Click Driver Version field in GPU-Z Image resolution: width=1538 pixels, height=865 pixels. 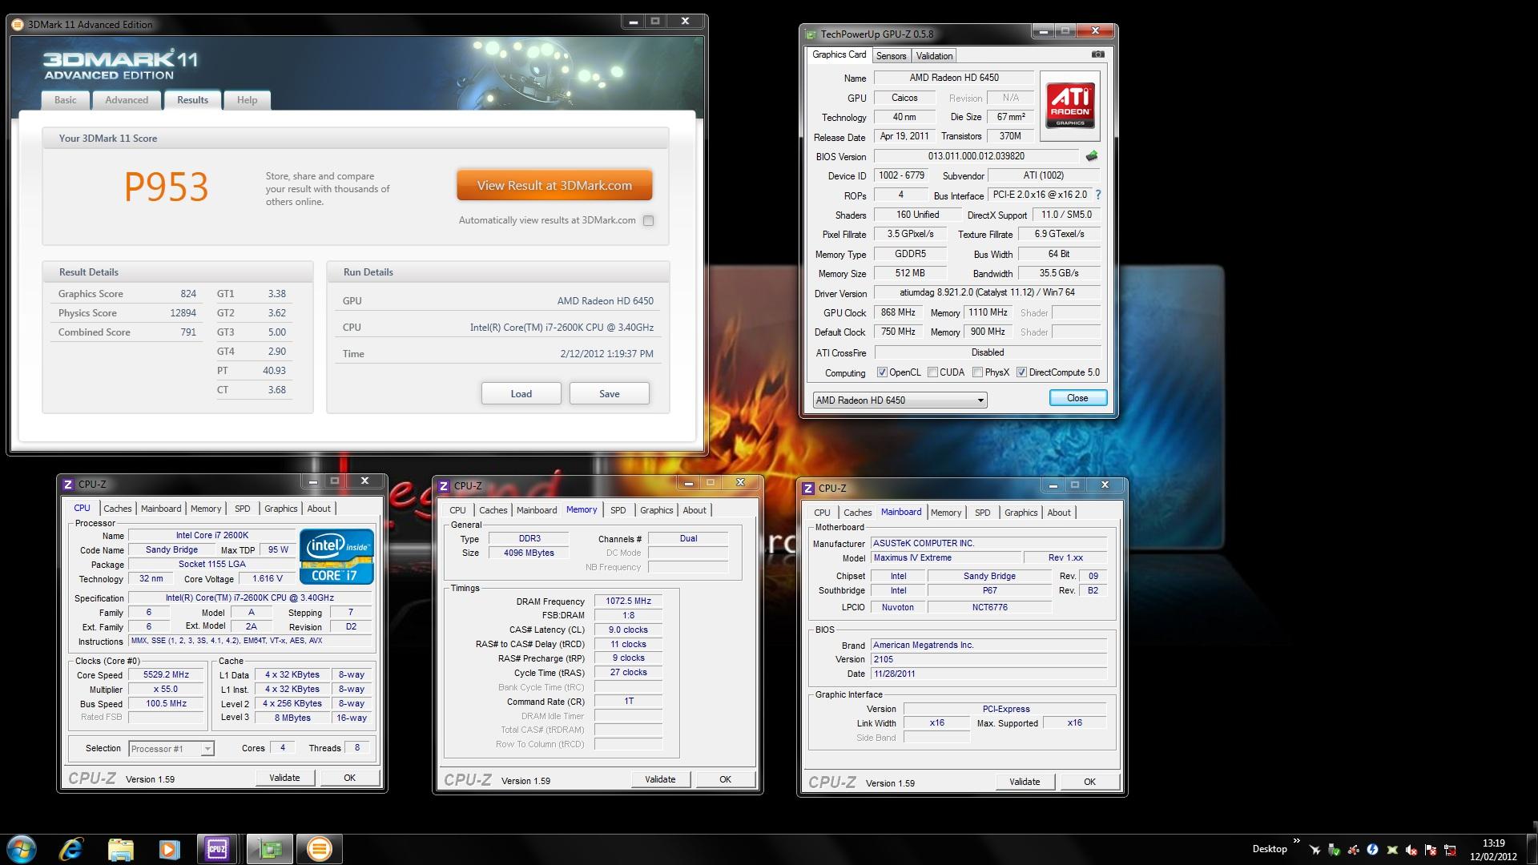point(987,292)
